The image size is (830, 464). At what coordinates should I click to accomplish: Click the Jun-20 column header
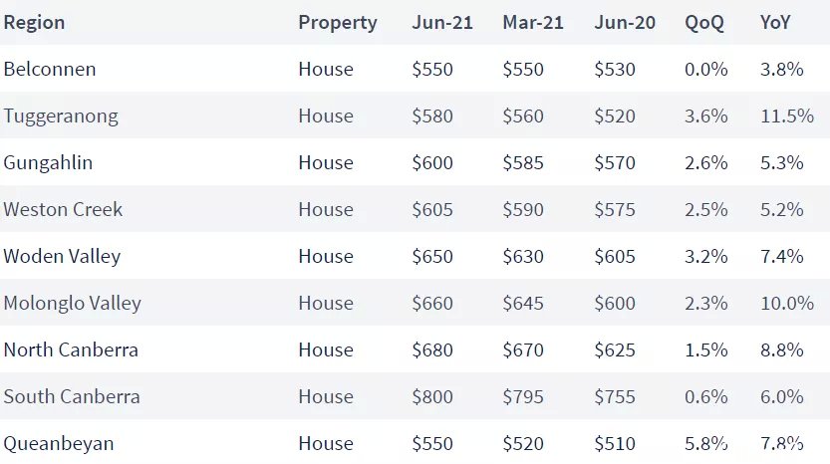[x=625, y=23]
